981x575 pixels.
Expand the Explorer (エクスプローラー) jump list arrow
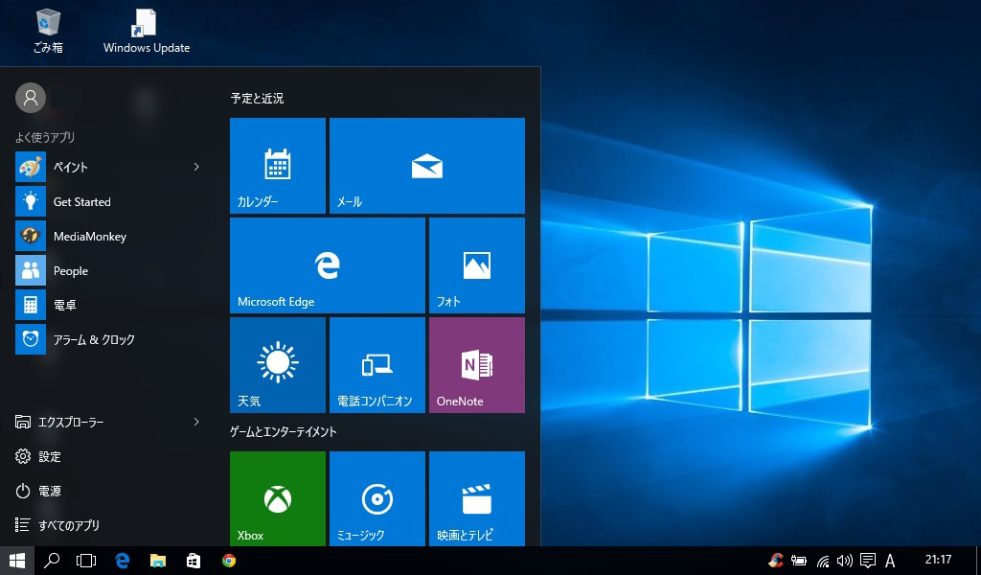point(195,422)
